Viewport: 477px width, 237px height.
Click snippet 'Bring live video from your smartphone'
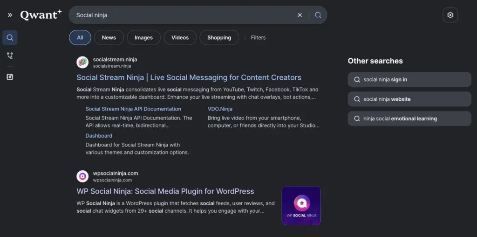point(254,118)
